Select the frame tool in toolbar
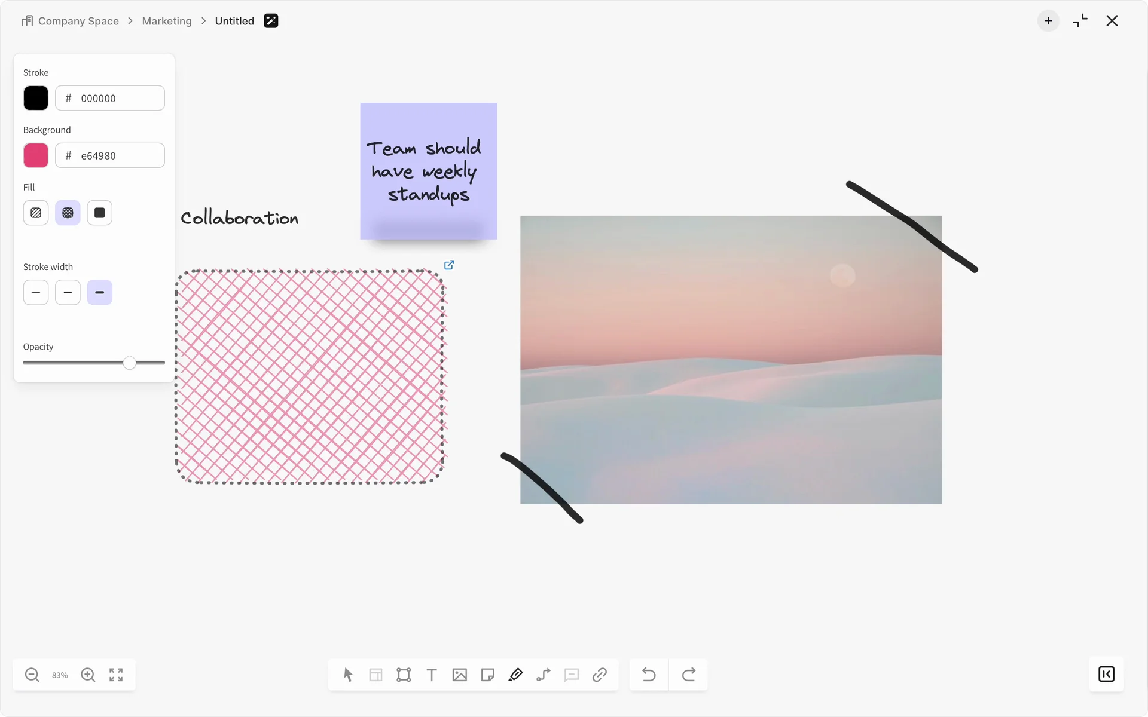Viewport: 1148px width, 717px height. [x=404, y=675]
